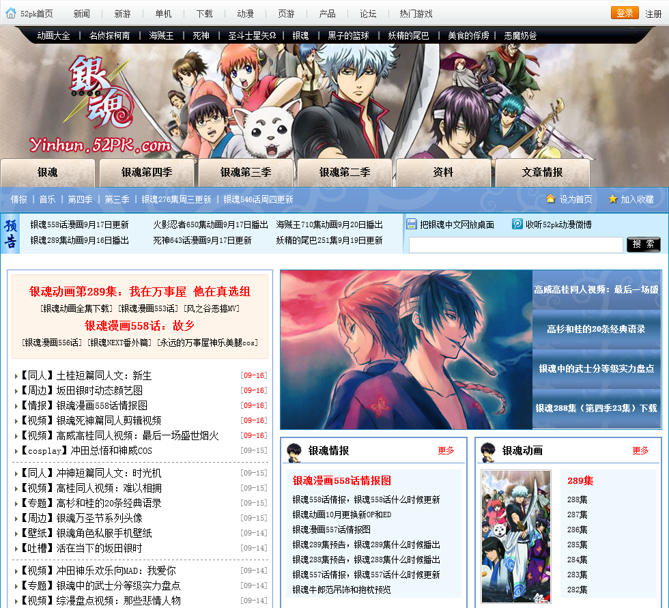Click [银魂动画全集下载] link

click(x=76, y=308)
